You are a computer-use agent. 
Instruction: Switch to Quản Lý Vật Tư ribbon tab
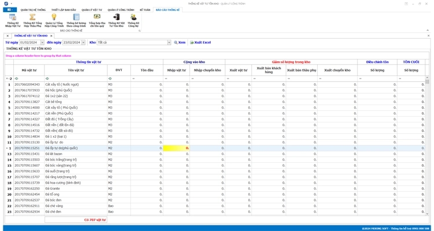point(91,10)
